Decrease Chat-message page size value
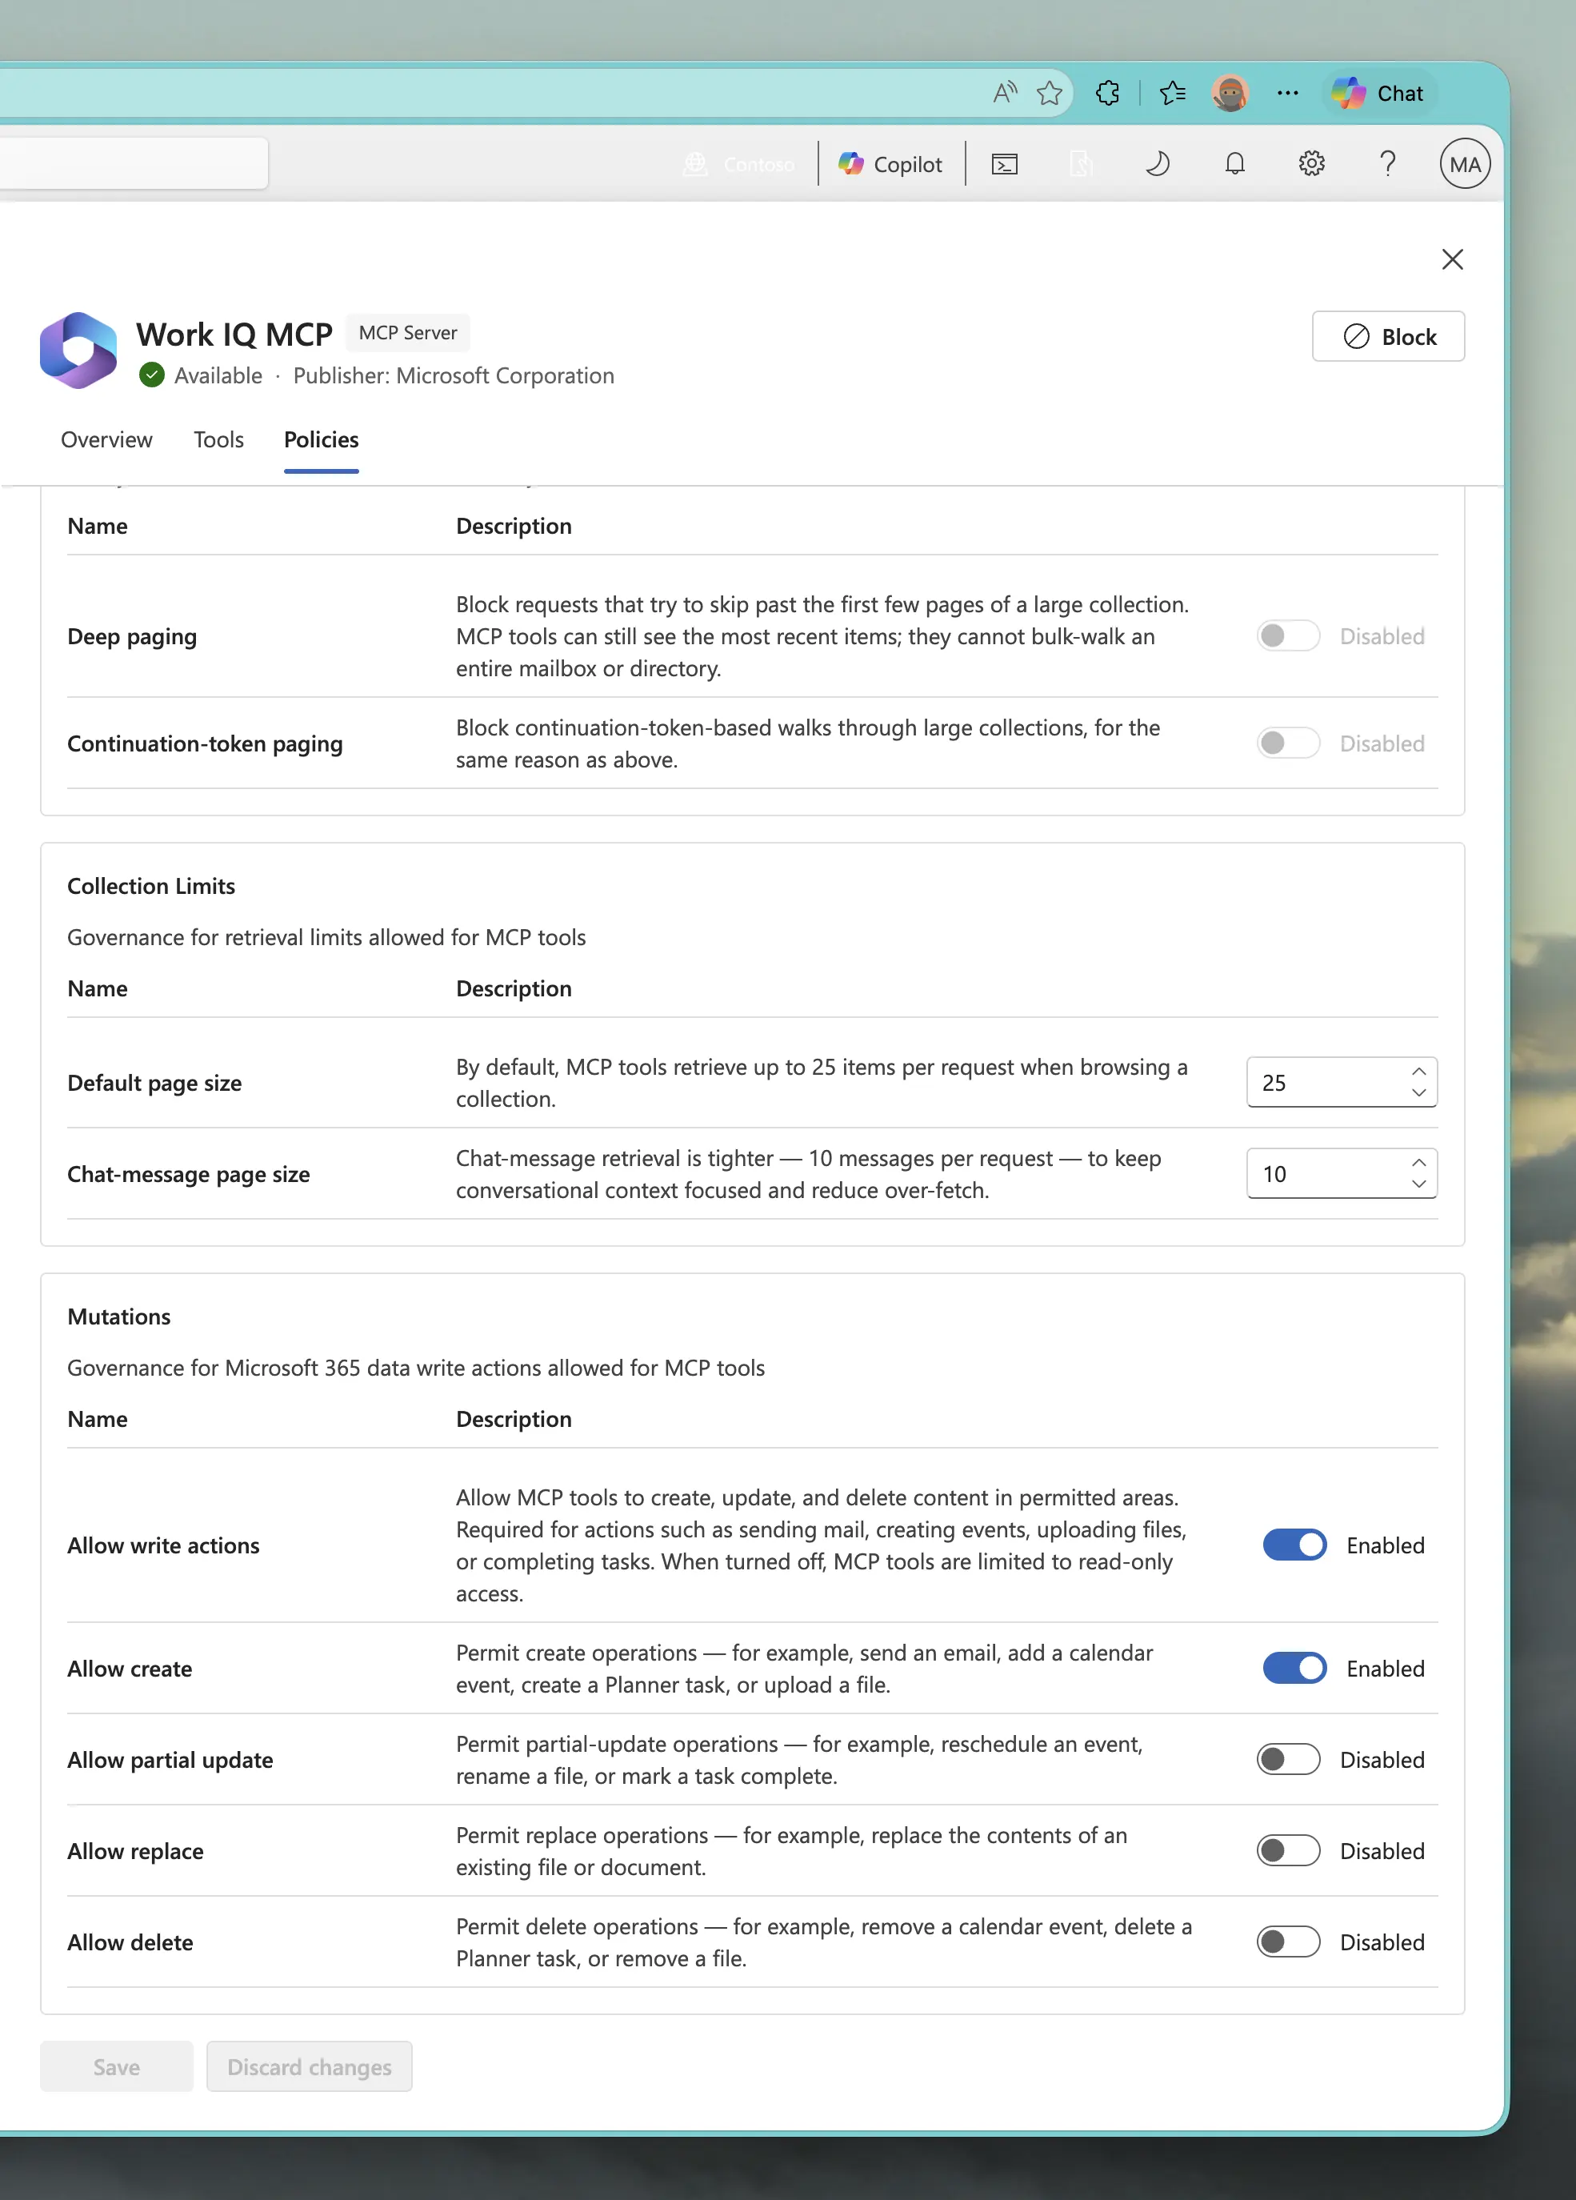Image resolution: width=1576 pixels, height=2200 pixels. coord(1418,1184)
